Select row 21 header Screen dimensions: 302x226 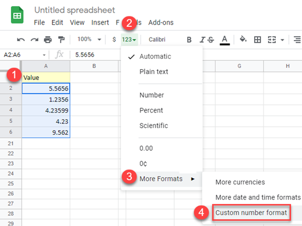coord(11,144)
